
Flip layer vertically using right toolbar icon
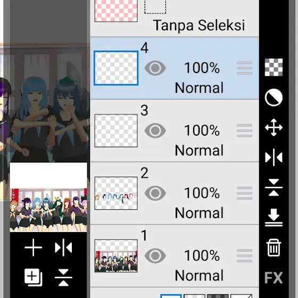274,187
